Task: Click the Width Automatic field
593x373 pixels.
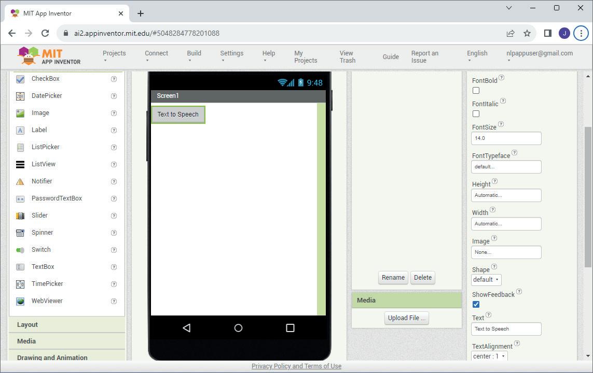Action: [506, 224]
